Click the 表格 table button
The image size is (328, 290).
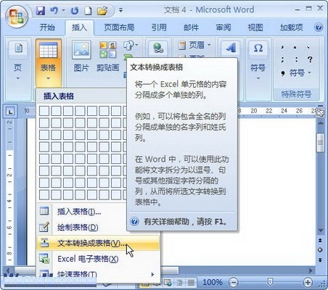pyautogui.click(x=48, y=62)
